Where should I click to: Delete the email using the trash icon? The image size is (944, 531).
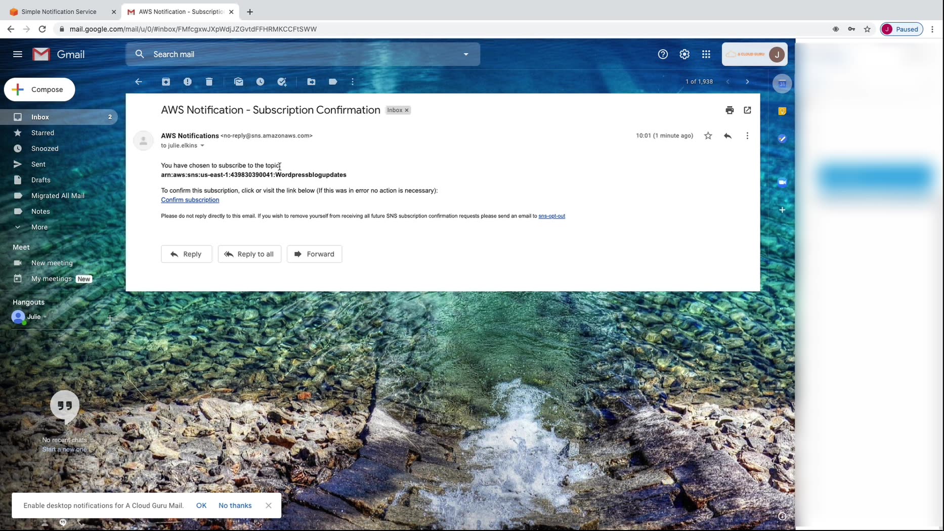click(209, 82)
